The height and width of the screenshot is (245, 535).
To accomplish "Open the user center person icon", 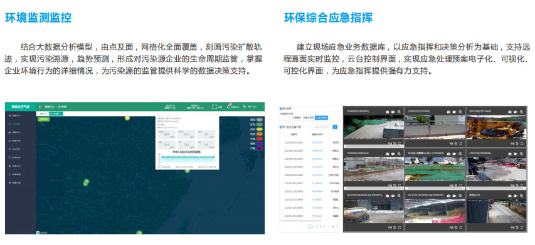I will (245, 107).
